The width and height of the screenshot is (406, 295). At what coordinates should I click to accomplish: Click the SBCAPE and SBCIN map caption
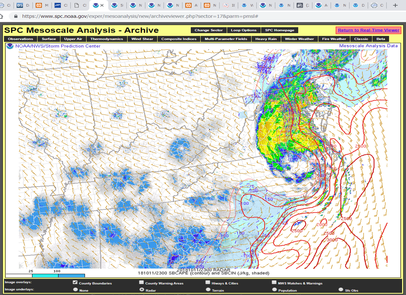tap(203, 273)
